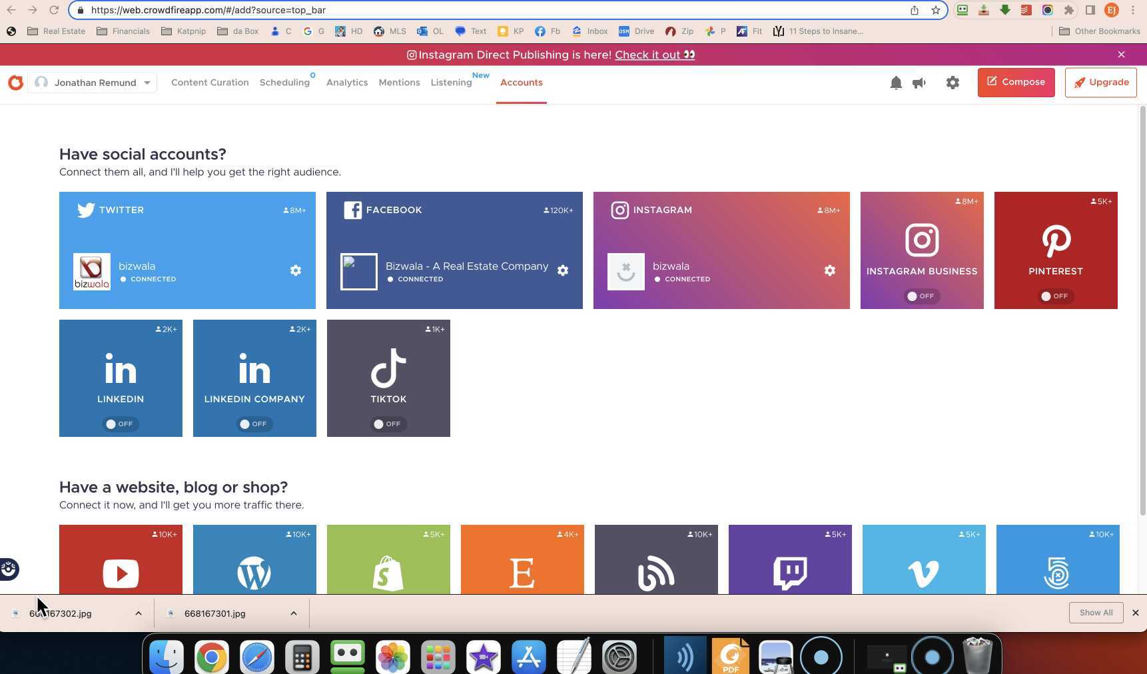
Task: Expand options for 668167302.jpg download
Action: [x=139, y=613]
